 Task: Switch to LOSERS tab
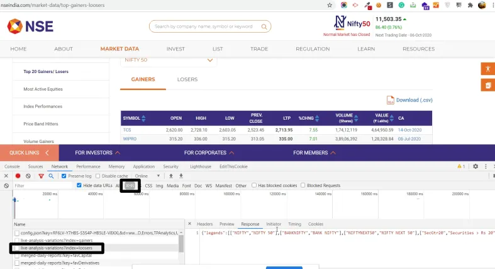tap(187, 79)
